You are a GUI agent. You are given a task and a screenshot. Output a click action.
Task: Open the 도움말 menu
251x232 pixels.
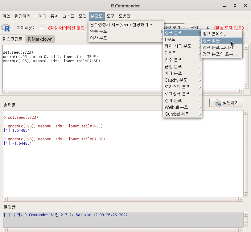tap(125, 16)
